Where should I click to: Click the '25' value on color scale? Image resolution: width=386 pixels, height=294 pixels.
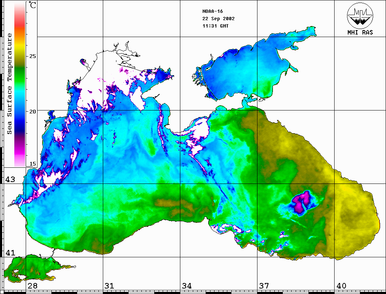(x=32, y=56)
